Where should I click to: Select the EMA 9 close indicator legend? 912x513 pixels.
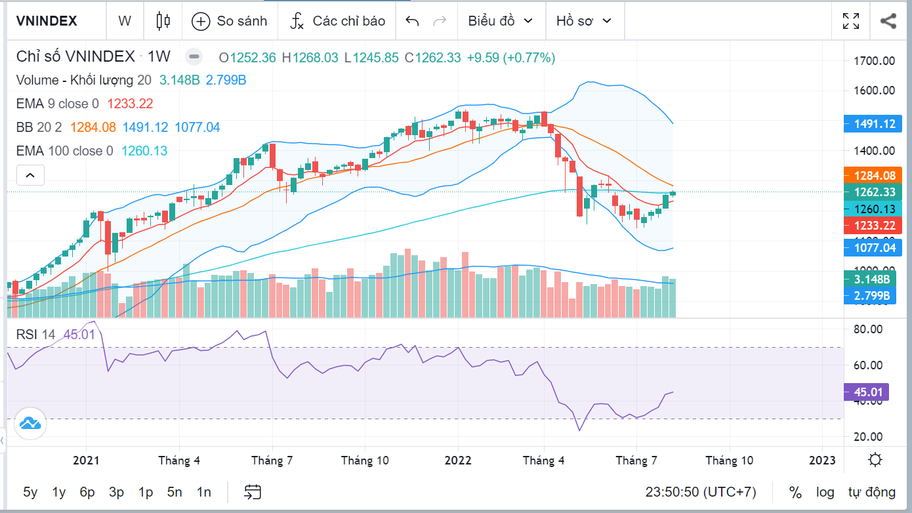click(x=58, y=104)
